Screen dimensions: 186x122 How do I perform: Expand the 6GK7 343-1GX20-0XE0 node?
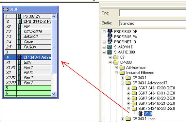(x=128, y=98)
